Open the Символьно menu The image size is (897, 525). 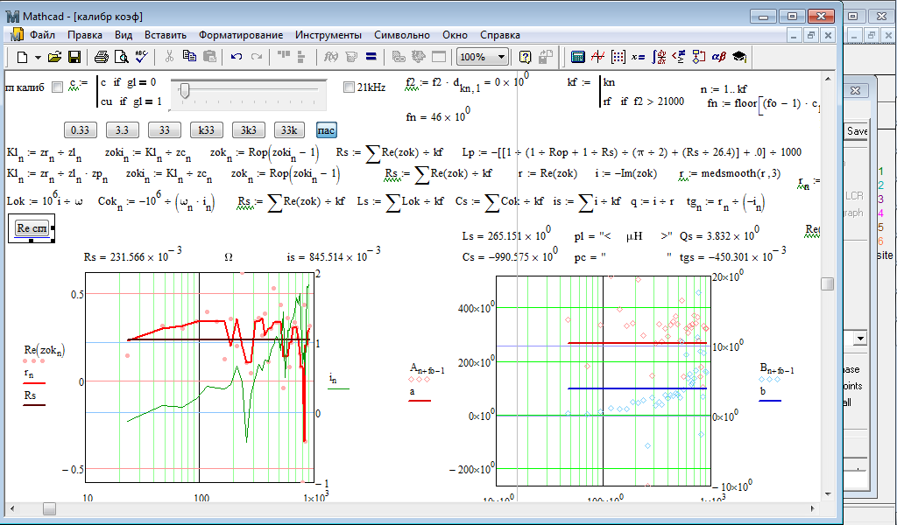(x=401, y=35)
